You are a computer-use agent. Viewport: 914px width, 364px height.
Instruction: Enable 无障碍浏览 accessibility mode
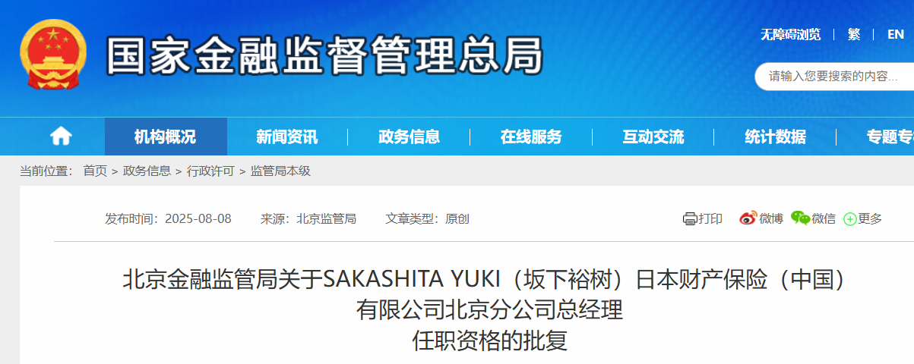pos(791,34)
